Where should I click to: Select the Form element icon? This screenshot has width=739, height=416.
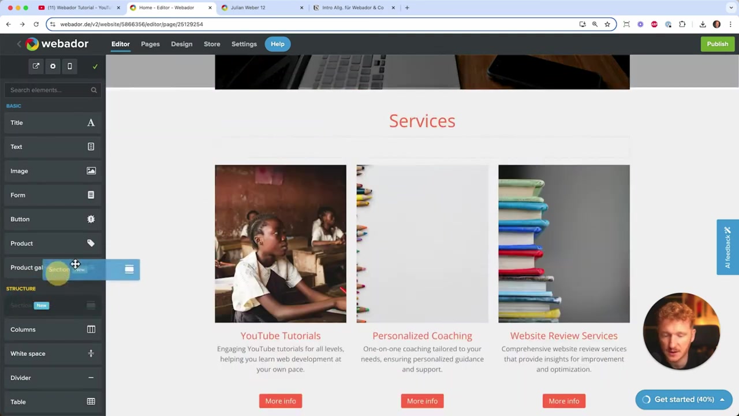pyautogui.click(x=91, y=195)
